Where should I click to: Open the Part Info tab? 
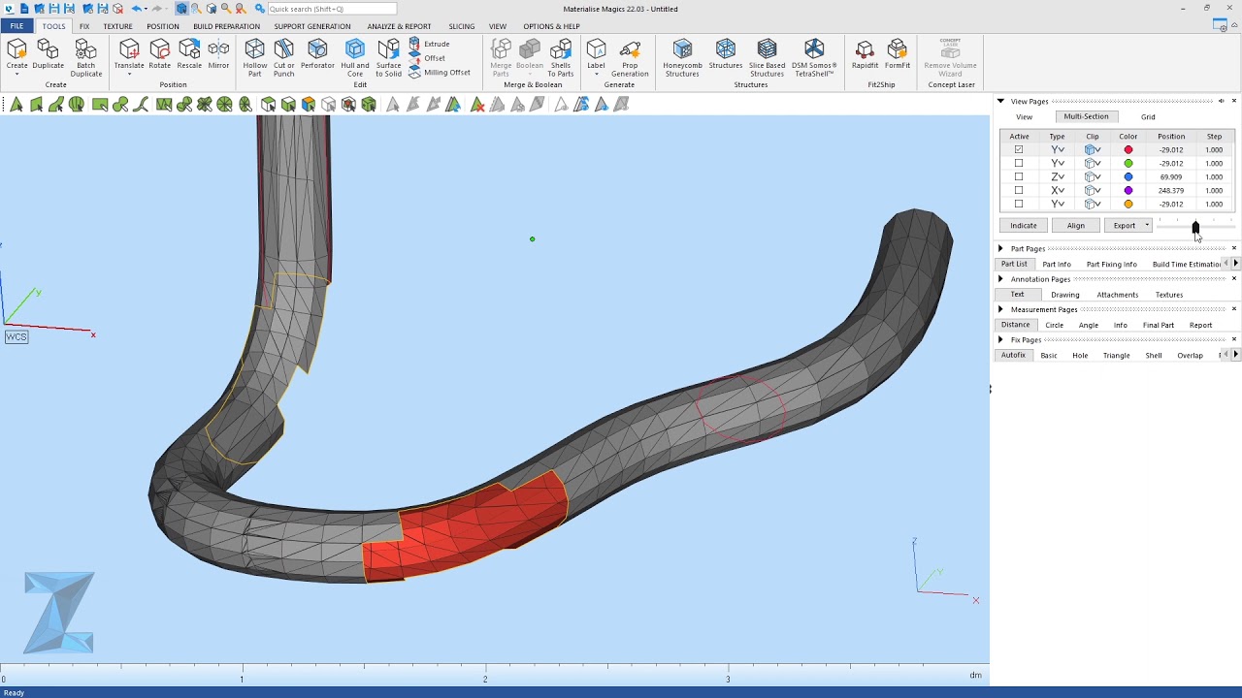pos(1057,265)
